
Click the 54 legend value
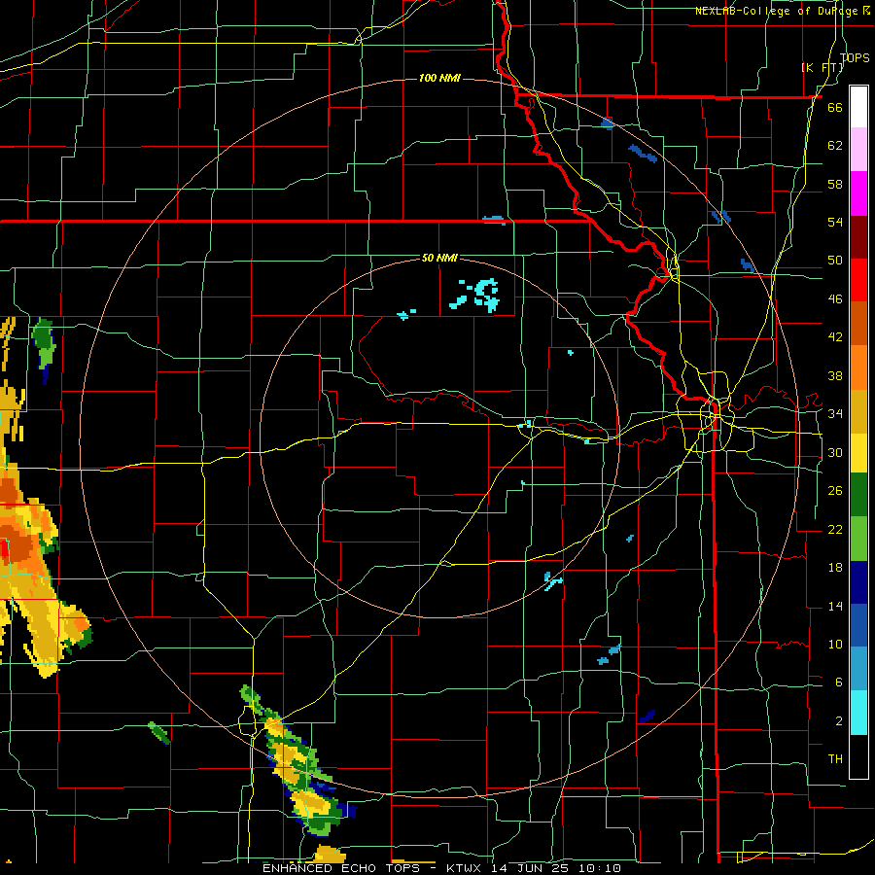coord(835,222)
